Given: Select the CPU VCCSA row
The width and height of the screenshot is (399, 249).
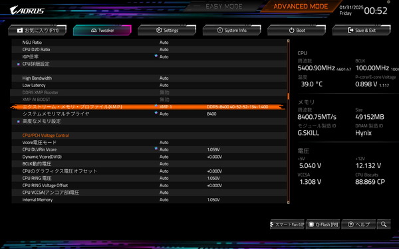Looking at the screenshot, I should (x=149, y=193).
